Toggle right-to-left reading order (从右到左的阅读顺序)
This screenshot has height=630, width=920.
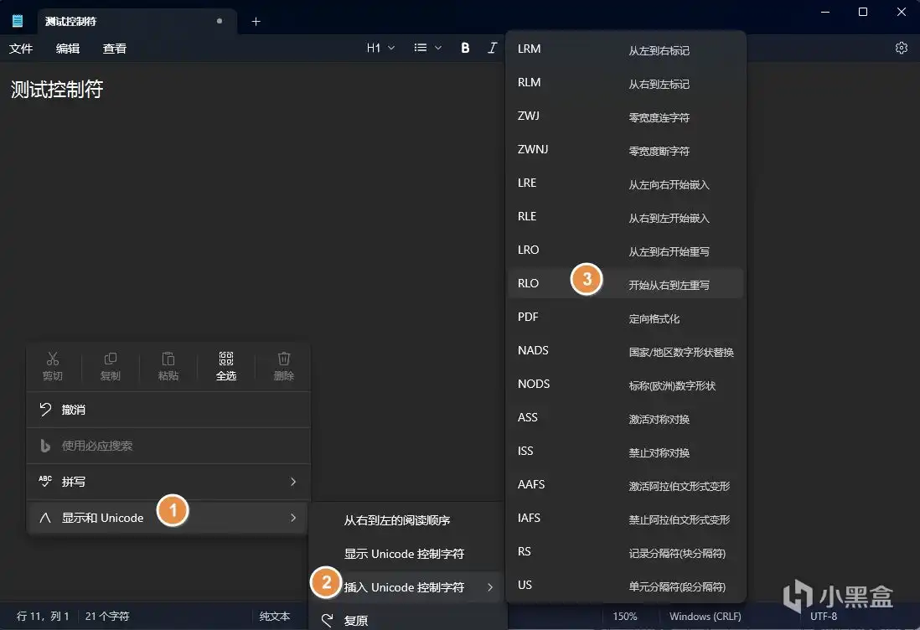pyautogui.click(x=397, y=520)
